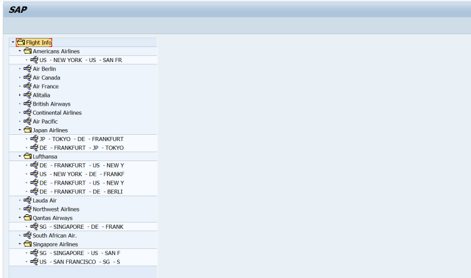The height and width of the screenshot is (278, 471).
Task: Click the Lufthansa folder icon
Action: [27, 157]
